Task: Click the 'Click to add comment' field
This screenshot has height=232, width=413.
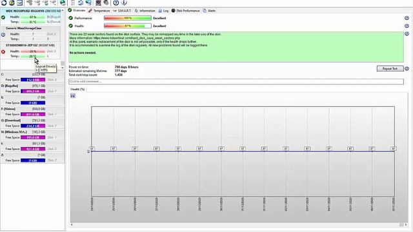Action: (236, 82)
